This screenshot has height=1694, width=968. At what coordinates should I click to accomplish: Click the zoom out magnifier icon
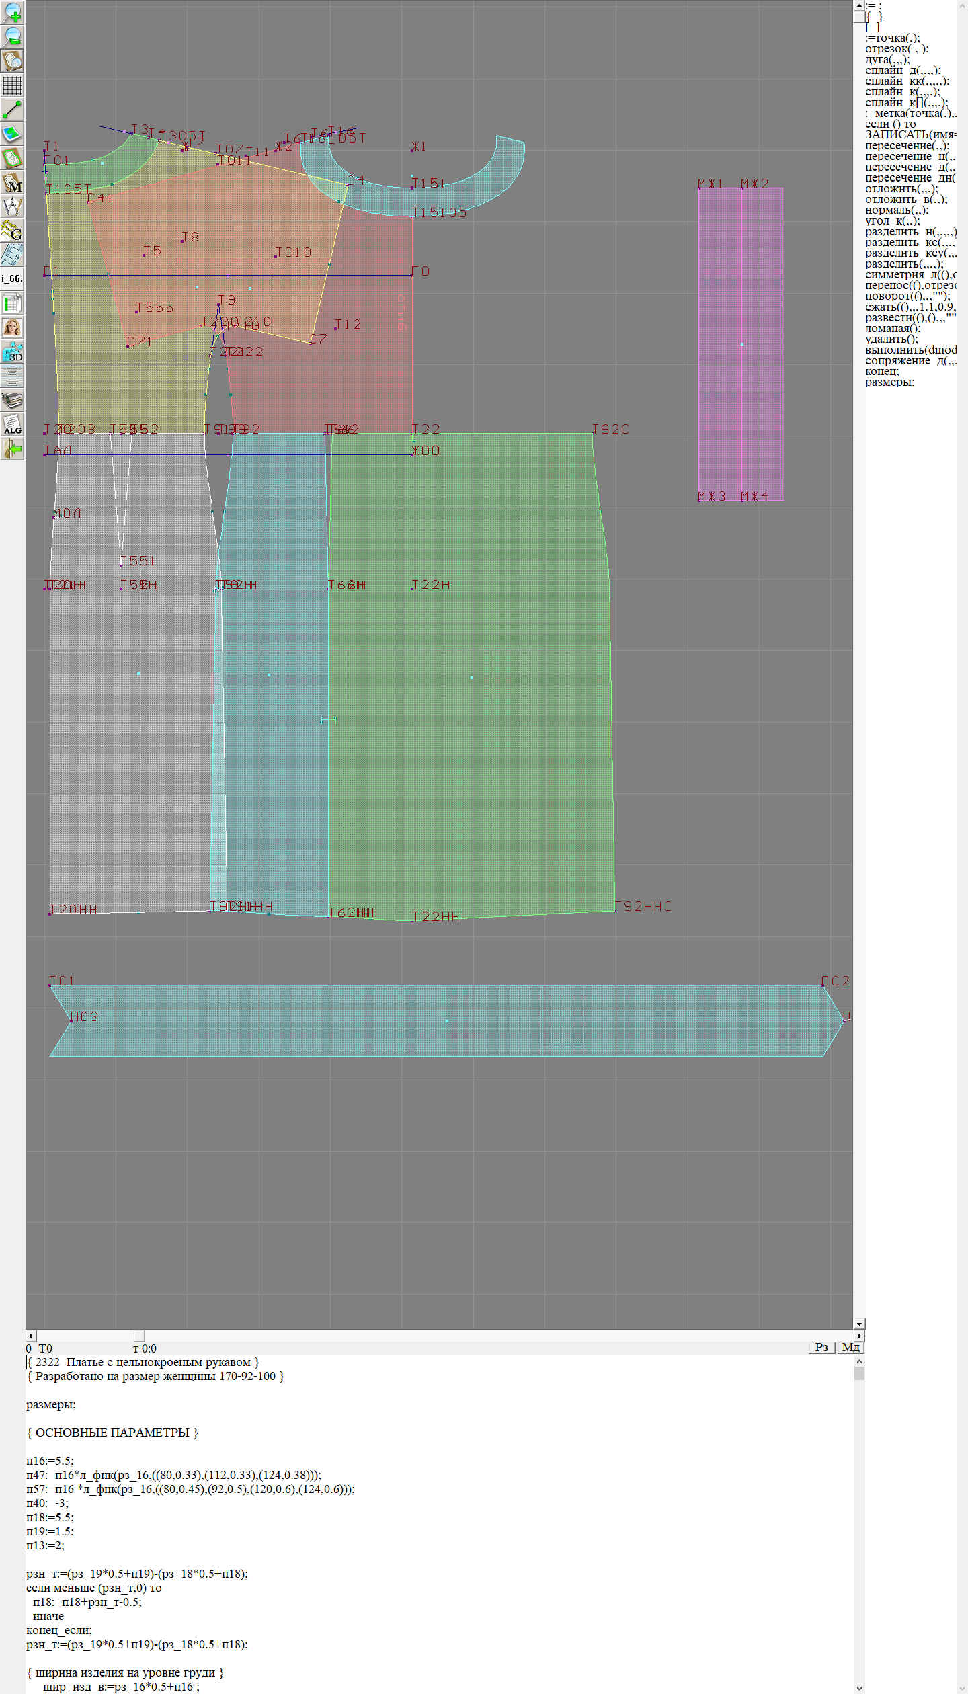12,36
